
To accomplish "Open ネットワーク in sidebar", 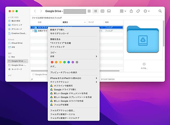I will coord(15,69).
